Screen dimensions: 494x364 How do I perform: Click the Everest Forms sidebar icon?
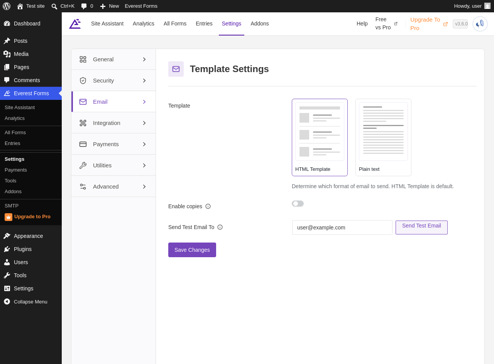pos(7,93)
